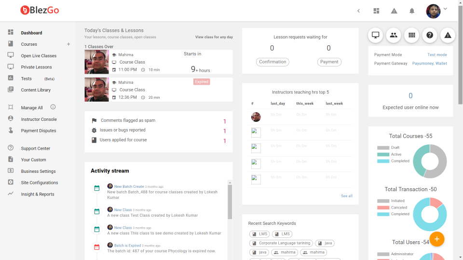Click the Instructor Console person icon
This screenshot has width=463, height=260.
11,118
